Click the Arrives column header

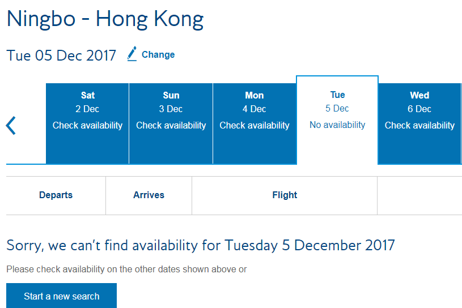pyautogui.click(x=149, y=195)
